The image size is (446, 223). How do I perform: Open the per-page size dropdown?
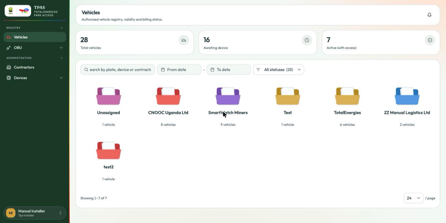click(413, 198)
